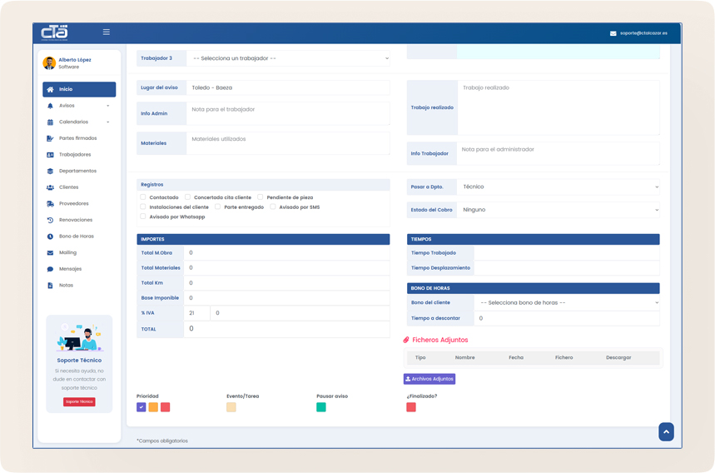The image size is (715, 473).
Task: Open Bono de Horas in sidebar
Action: [x=79, y=236]
